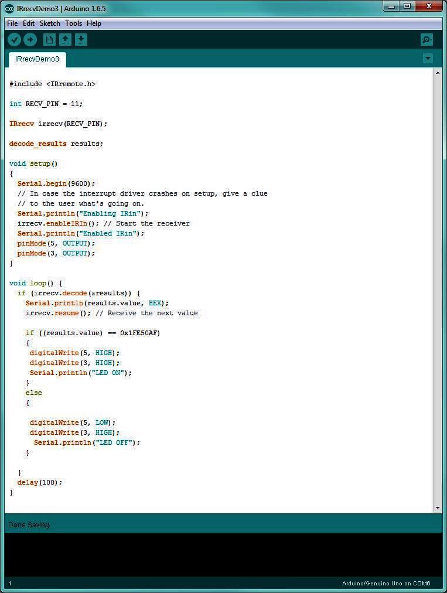Open a sketch with up-arrow icon

pyautogui.click(x=66, y=39)
